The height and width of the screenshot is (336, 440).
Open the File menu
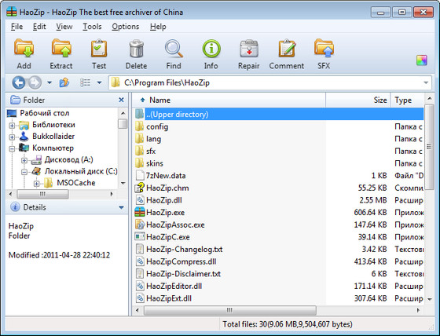[16, 27]
